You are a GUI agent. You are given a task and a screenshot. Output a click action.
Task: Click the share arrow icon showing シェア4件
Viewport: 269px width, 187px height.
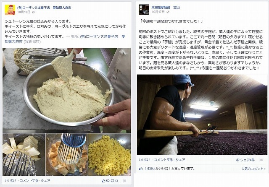click(237, 160)
